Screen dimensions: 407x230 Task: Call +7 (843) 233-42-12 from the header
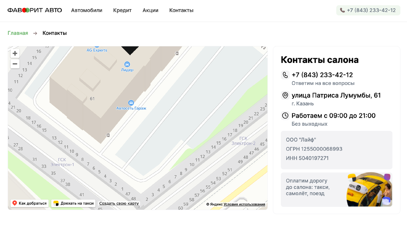368,10
